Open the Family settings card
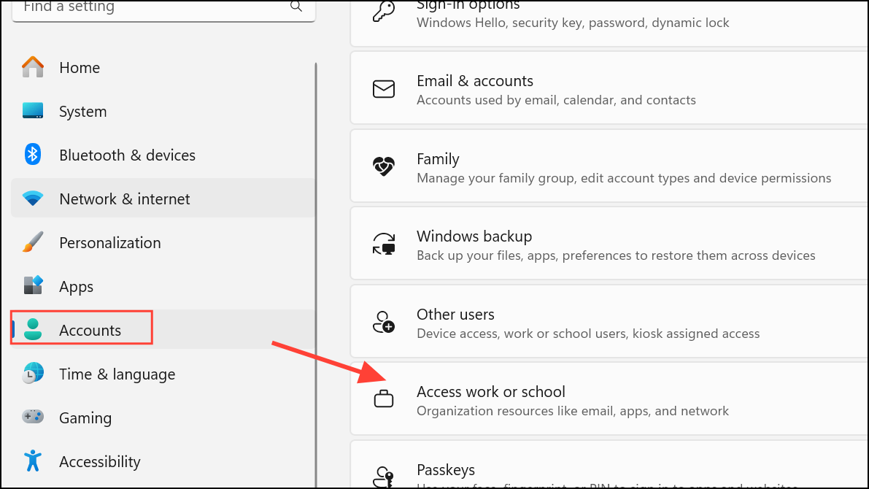The image size is (869, 489). (x=610, y=166)
